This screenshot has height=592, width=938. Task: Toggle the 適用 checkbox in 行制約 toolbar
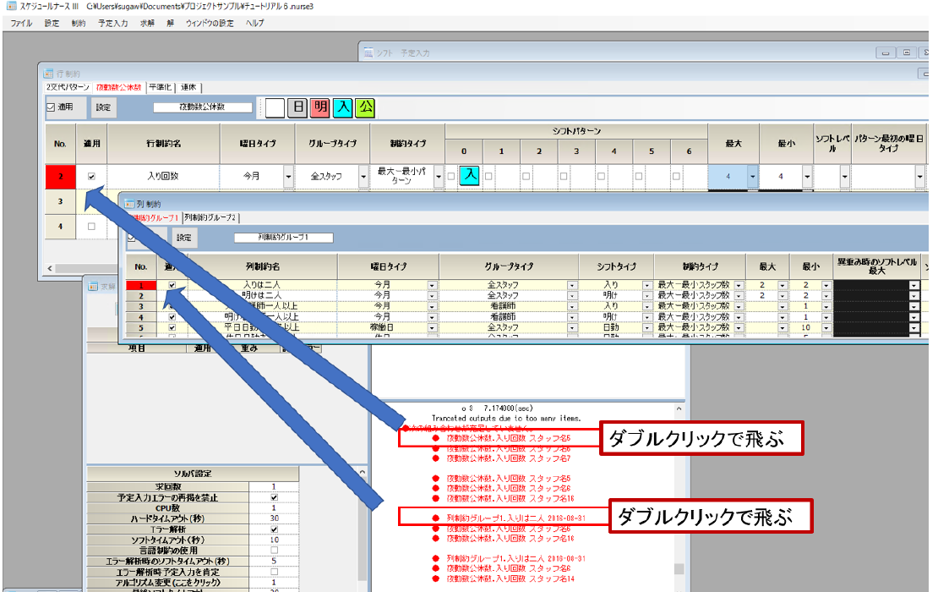pos(51,107)
